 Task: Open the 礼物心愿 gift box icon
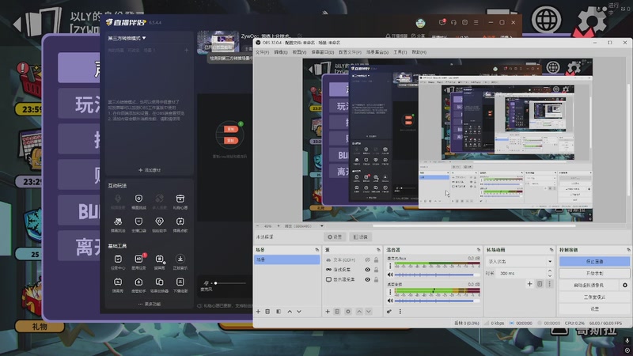180,199
